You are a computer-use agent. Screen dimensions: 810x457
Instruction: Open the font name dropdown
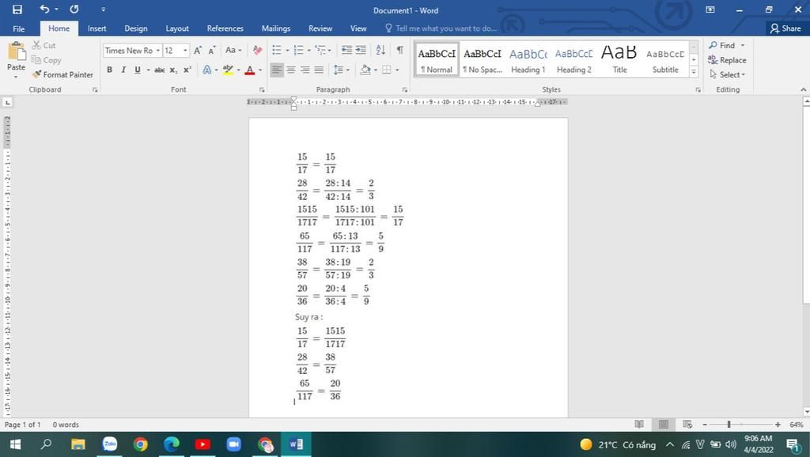[158, 51]
